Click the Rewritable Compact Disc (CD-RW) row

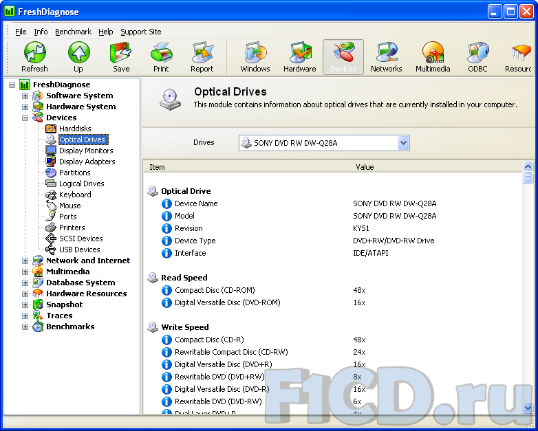pos(333,352)
